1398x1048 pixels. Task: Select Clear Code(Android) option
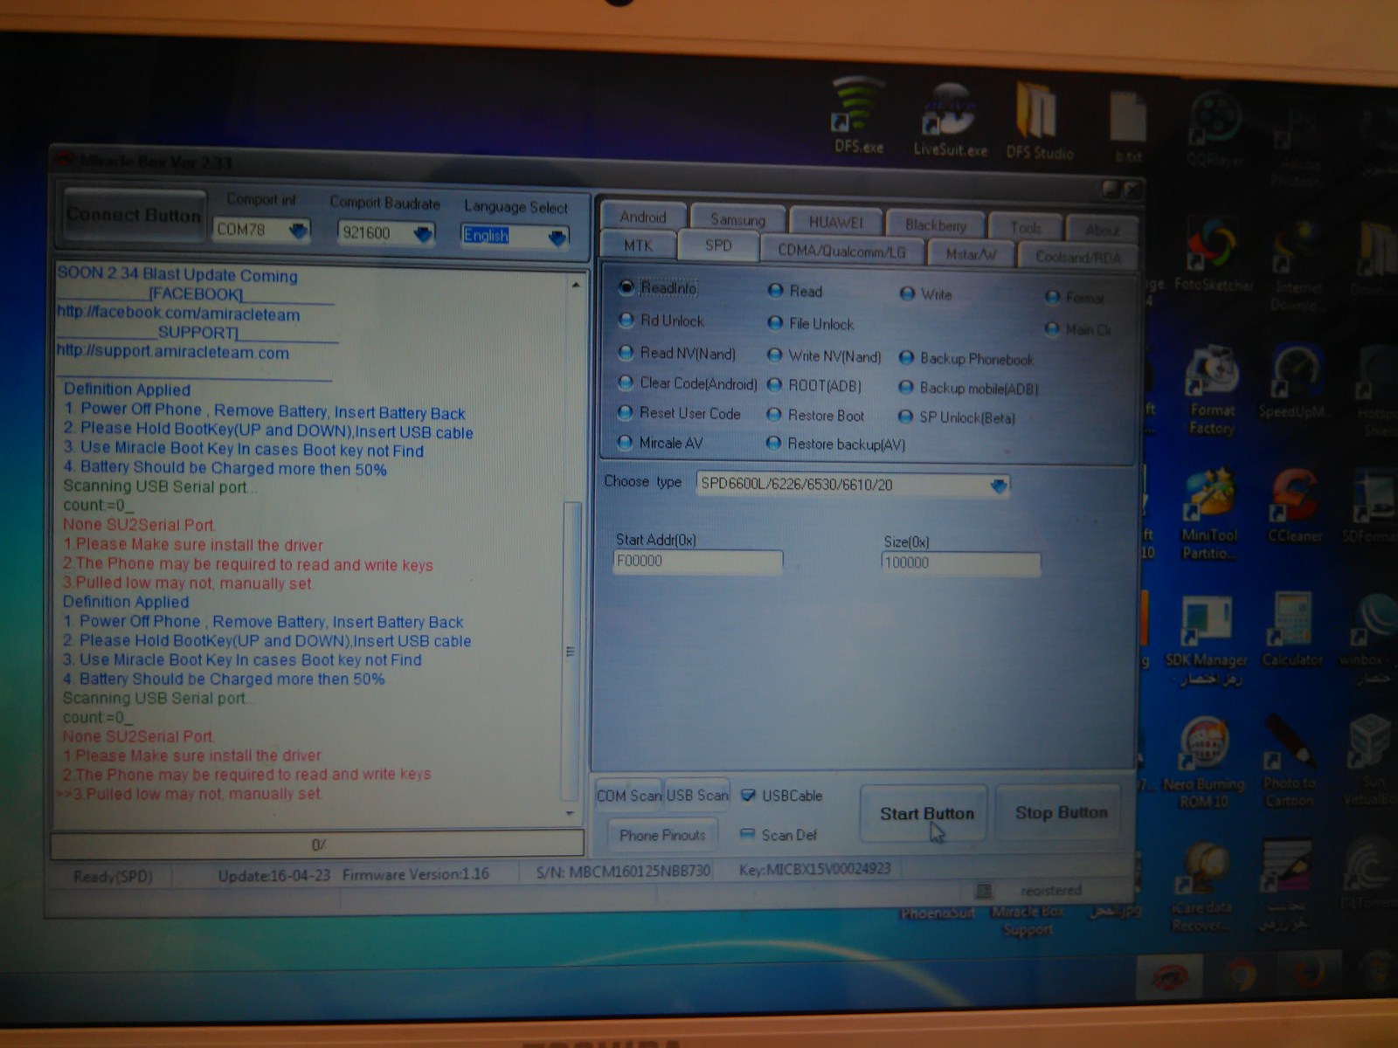coord(688,383)
